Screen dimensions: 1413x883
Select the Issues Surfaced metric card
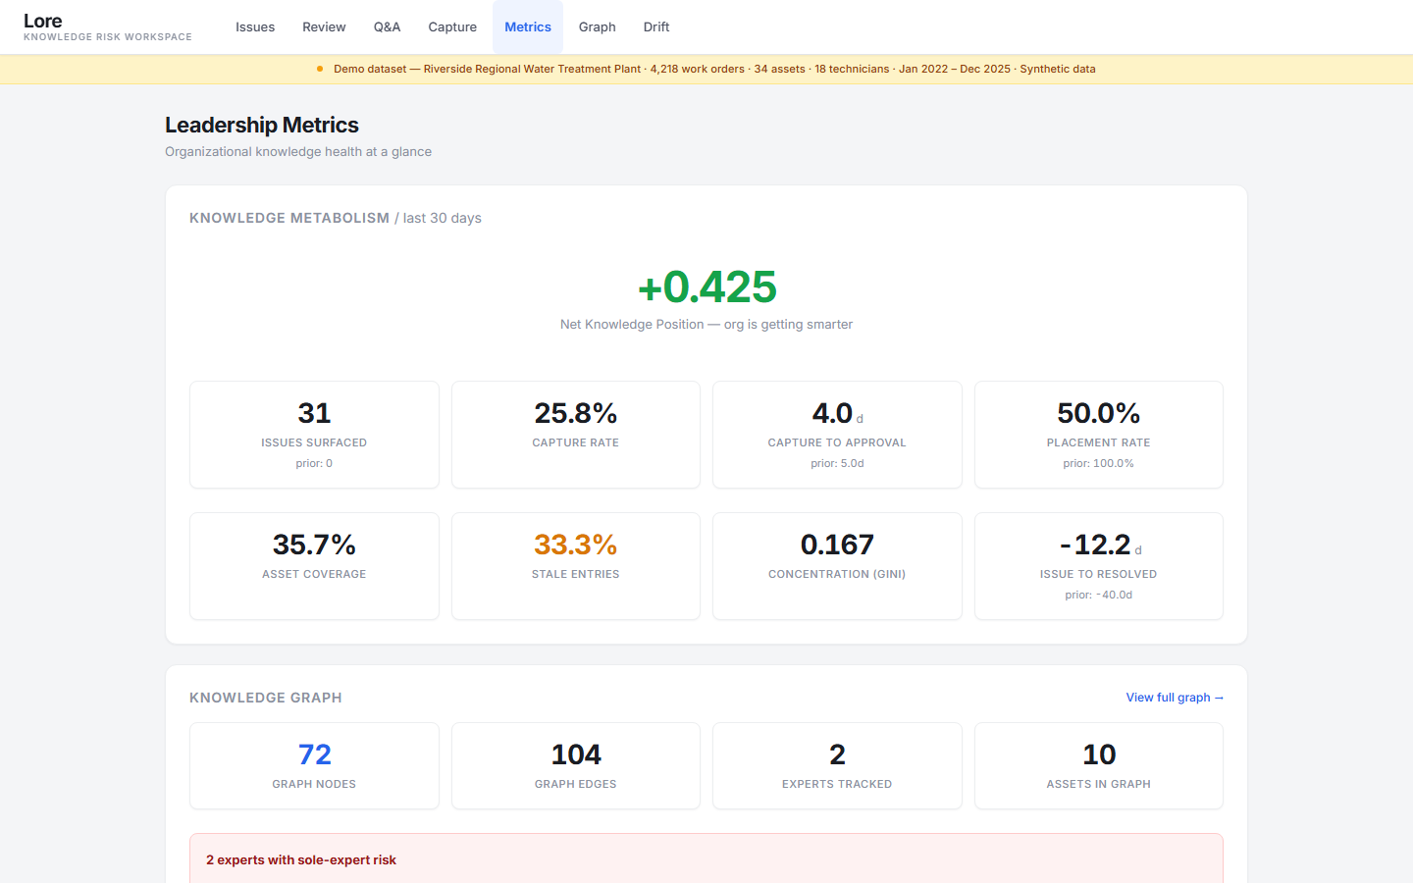(x=314, y=435)
